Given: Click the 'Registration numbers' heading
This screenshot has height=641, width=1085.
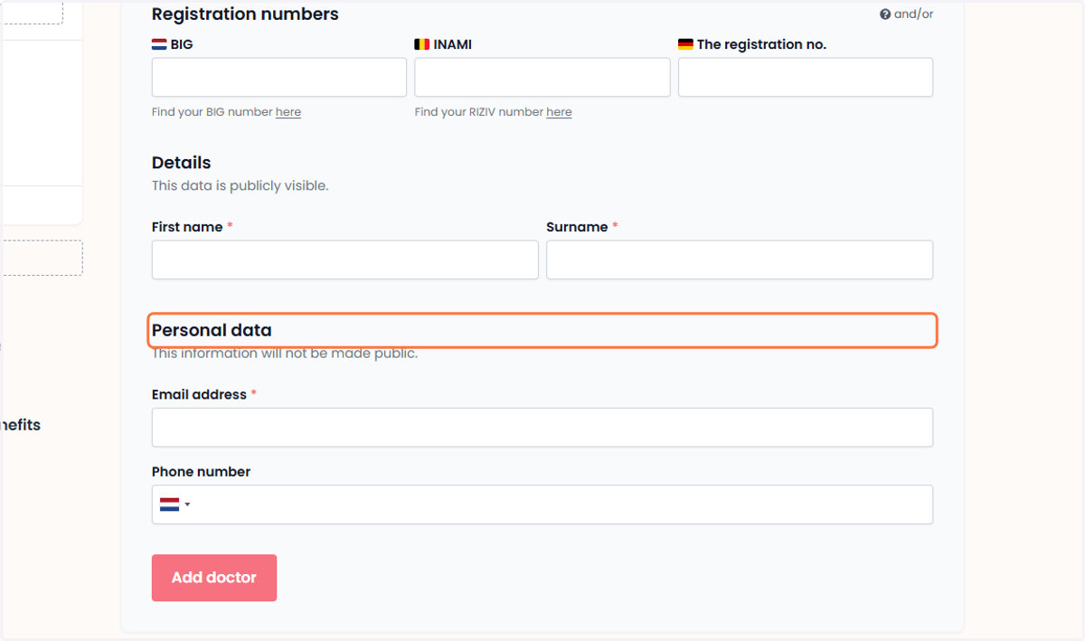Looking at the screenshot, I should [245, 14].
